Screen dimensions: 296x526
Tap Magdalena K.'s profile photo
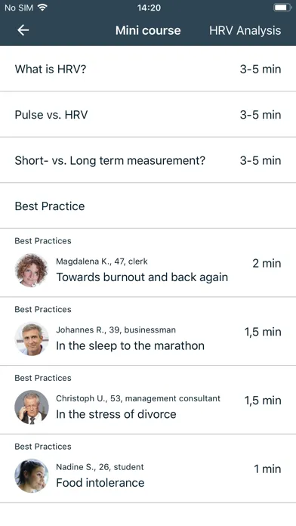pos(32,270)
